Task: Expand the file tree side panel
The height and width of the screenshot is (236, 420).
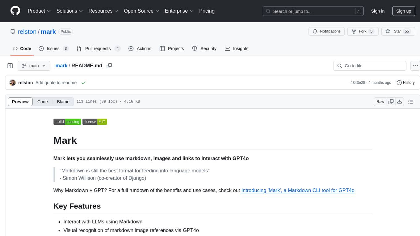Action: pos(10,66)
